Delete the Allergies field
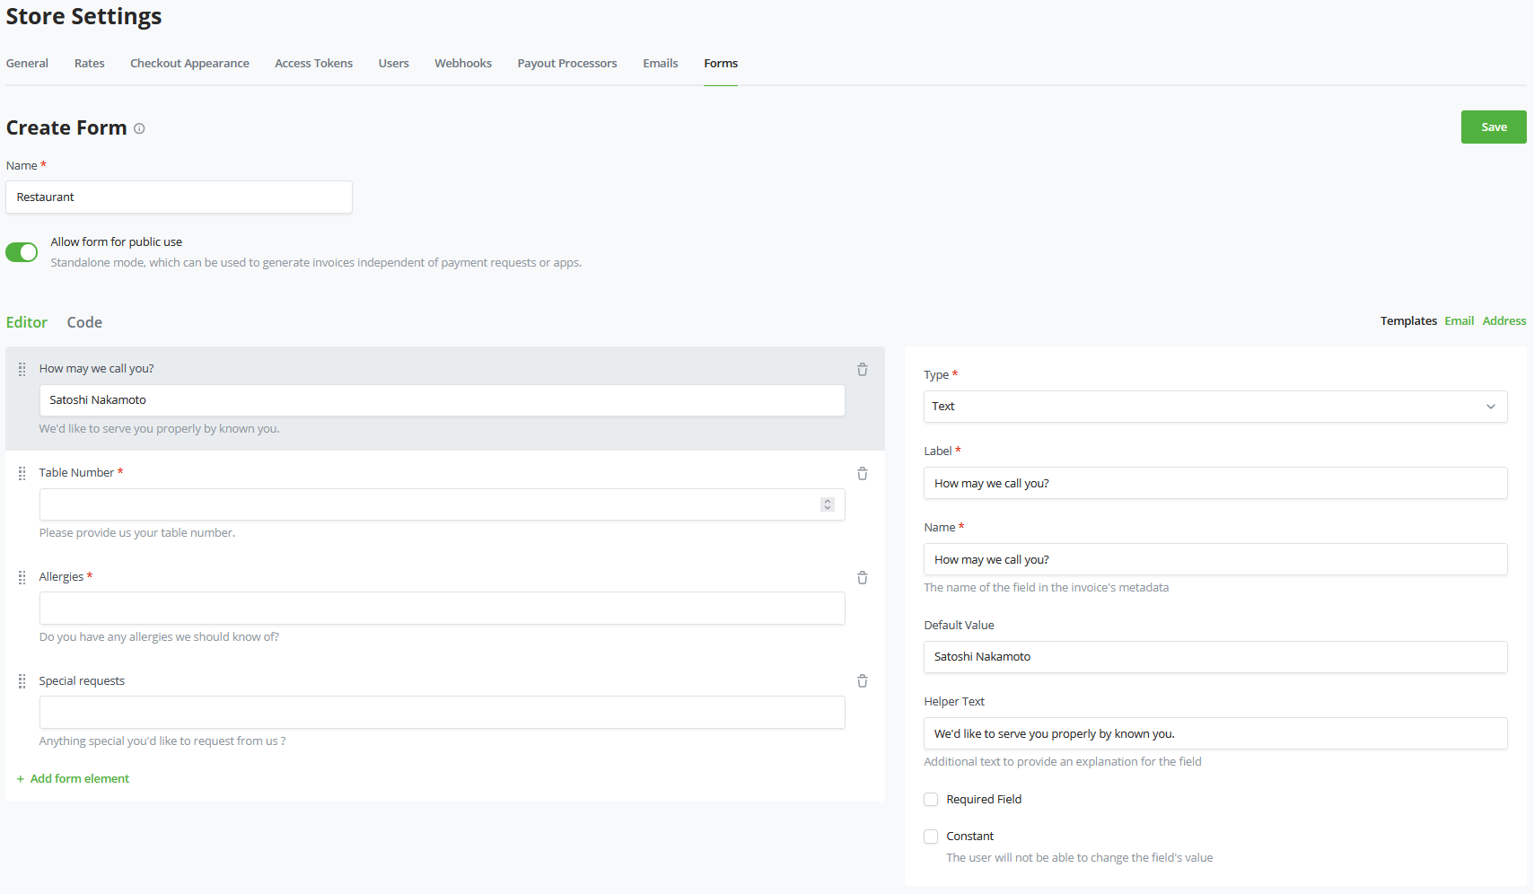The width and height of the screenshot is (1534, 894). pyautogui.click(x=862, y=577)
